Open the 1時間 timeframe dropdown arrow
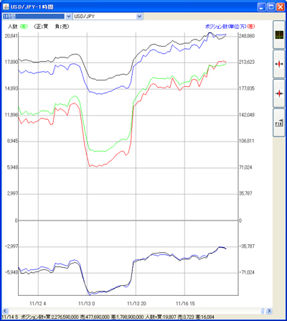Viewport: 287px width, 321px height. pos(68,17)
